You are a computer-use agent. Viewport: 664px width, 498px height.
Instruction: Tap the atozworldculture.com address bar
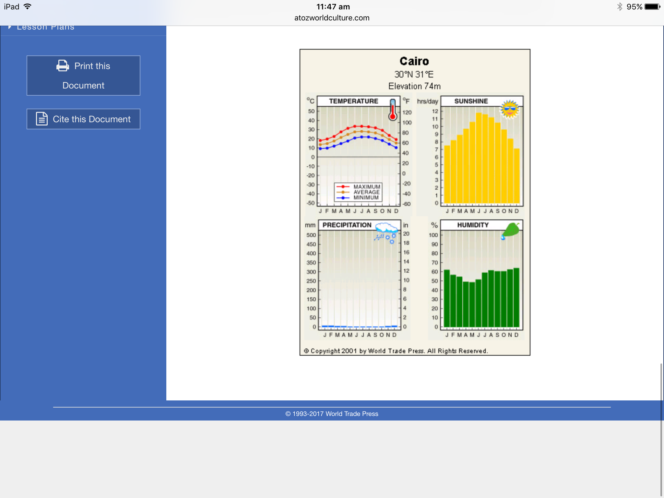332,18
